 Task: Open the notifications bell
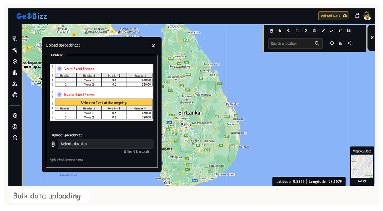pos(357,16)
